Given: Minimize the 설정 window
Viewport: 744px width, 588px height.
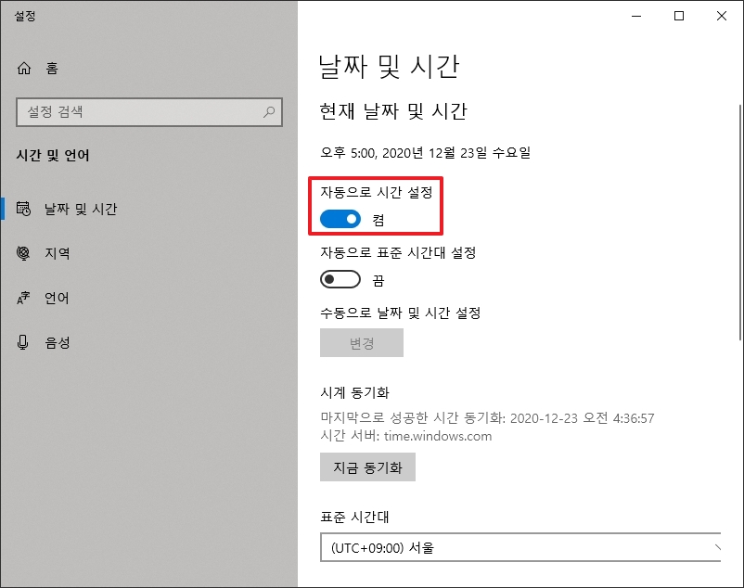Looking at the screenshot, I should click(636, 16).
